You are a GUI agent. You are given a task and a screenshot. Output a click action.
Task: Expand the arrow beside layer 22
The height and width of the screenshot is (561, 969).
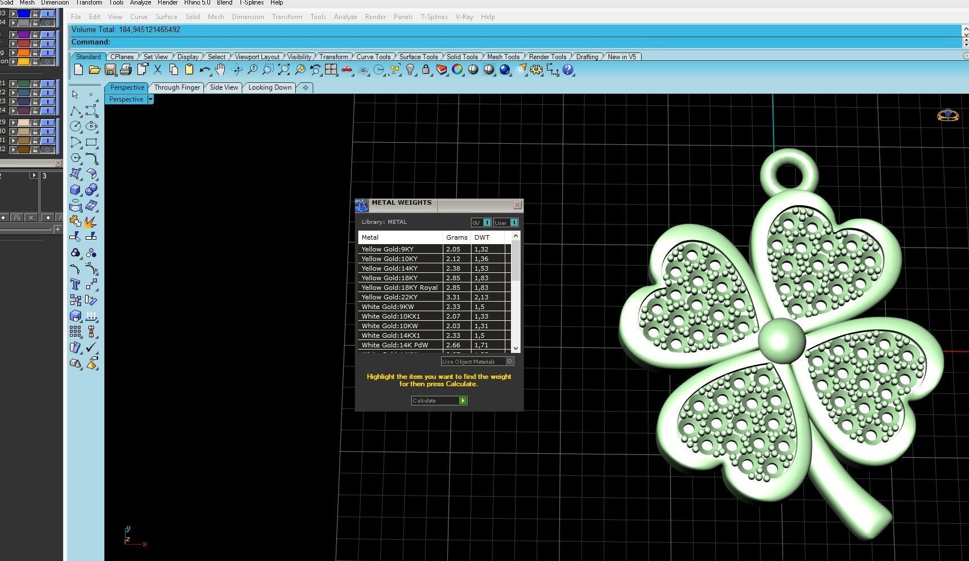point(13,92)
